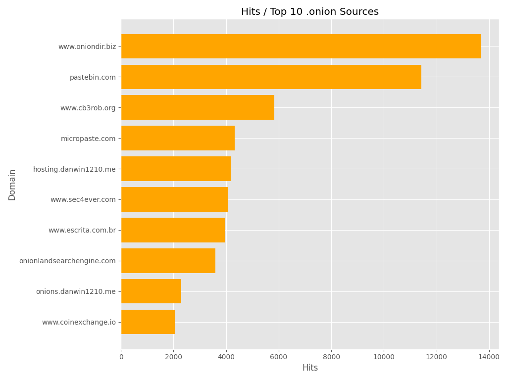Click the hosting.danwin1210.me bar
The height and width of the screenshot is (380, 507).
click(x=176, y=169)
